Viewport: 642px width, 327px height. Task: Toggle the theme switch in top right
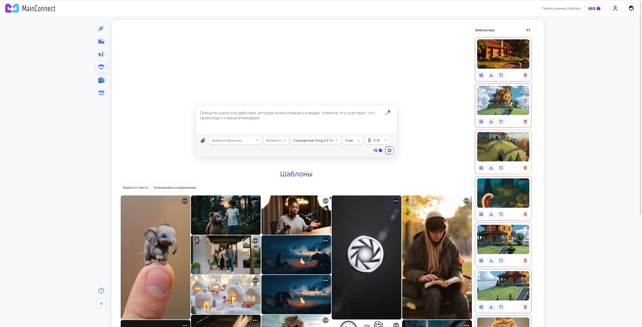pyautogui.click(x=631, y=9)
